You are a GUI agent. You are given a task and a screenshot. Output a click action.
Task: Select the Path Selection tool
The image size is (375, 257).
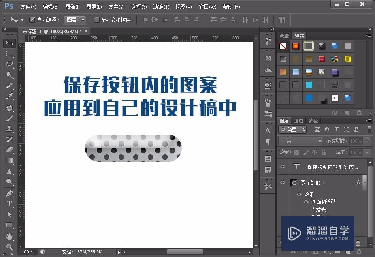[x=9, y=214]
